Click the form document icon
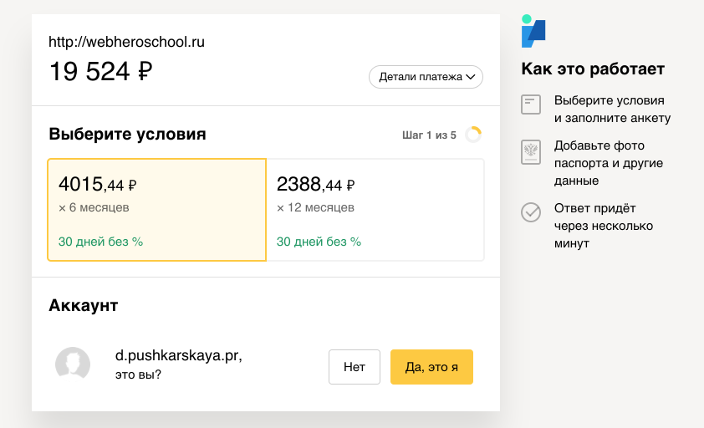 point(531,104)
